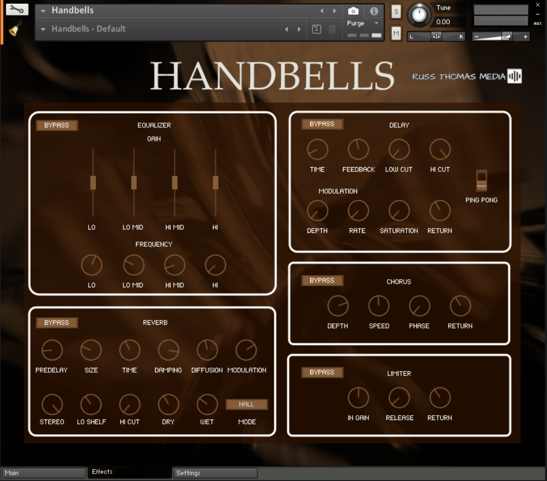Toggle the Equalizer Bypass button

click(57, 125)
